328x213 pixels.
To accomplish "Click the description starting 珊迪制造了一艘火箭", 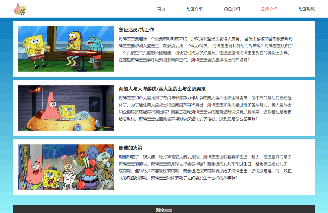I will tap(205, 168).
